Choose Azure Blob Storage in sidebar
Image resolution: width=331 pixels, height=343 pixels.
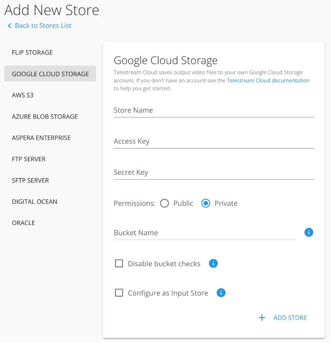point(45,117)
